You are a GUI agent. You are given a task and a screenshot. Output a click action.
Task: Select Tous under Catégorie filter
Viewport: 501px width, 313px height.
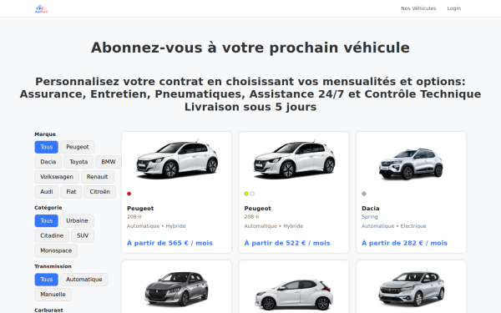pos(46,220)
